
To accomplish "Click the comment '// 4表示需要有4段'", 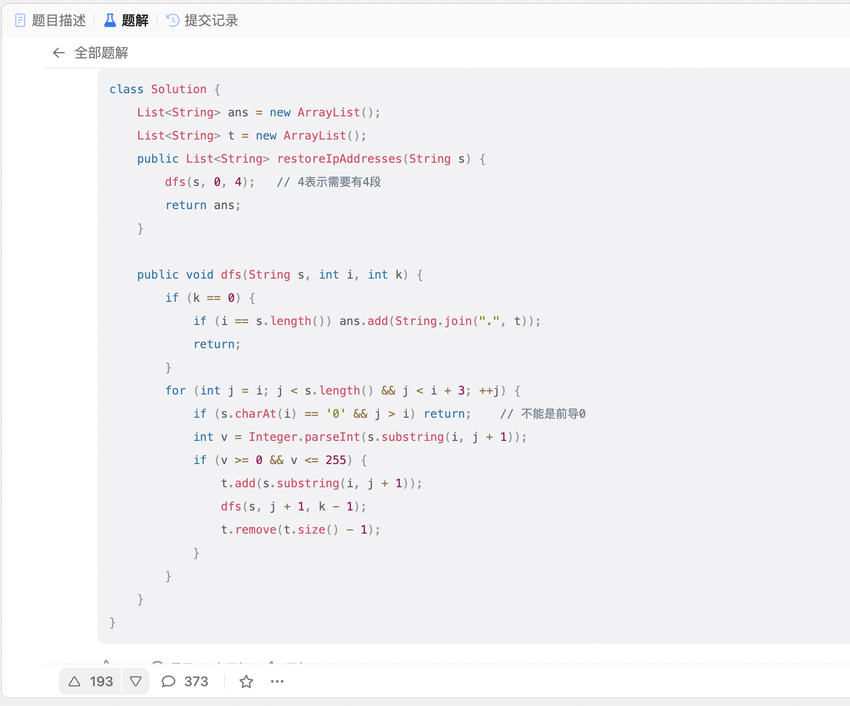I will (329, 182).
